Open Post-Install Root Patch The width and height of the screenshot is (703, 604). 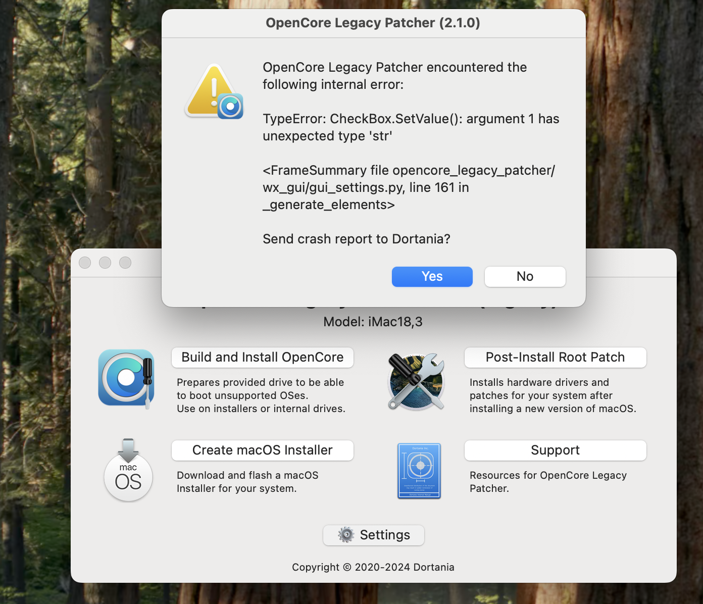click(556, 358)
